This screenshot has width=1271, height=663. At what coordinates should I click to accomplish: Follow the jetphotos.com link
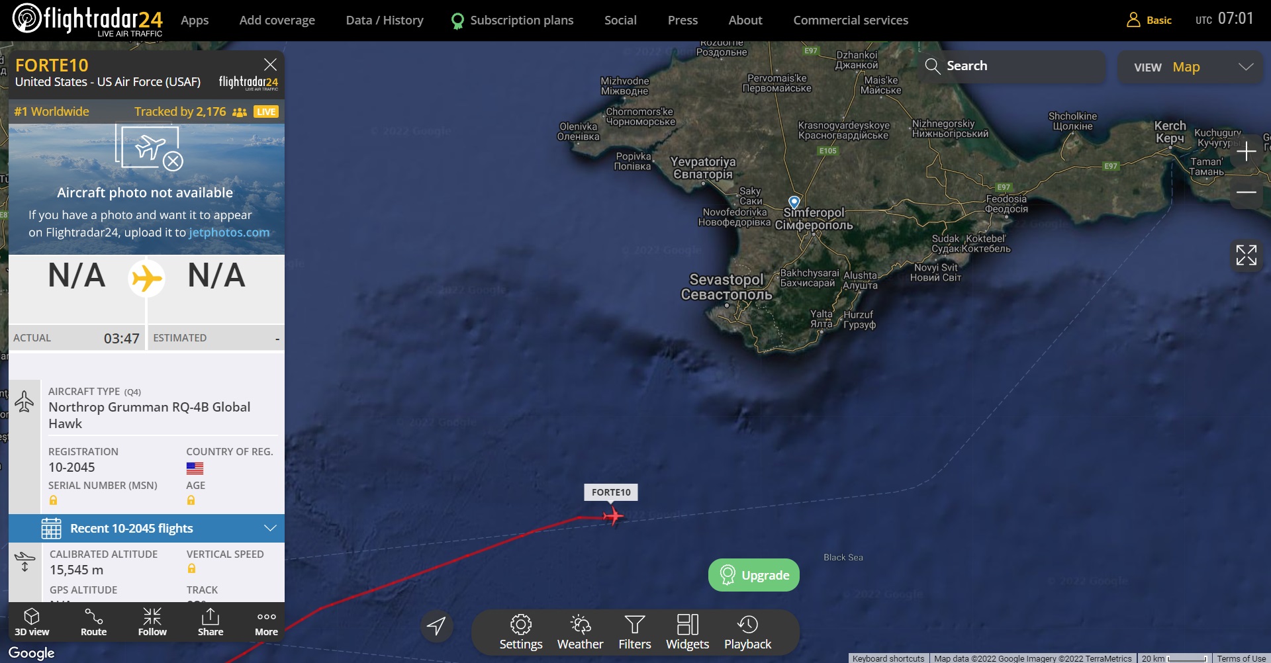[229, 232]
